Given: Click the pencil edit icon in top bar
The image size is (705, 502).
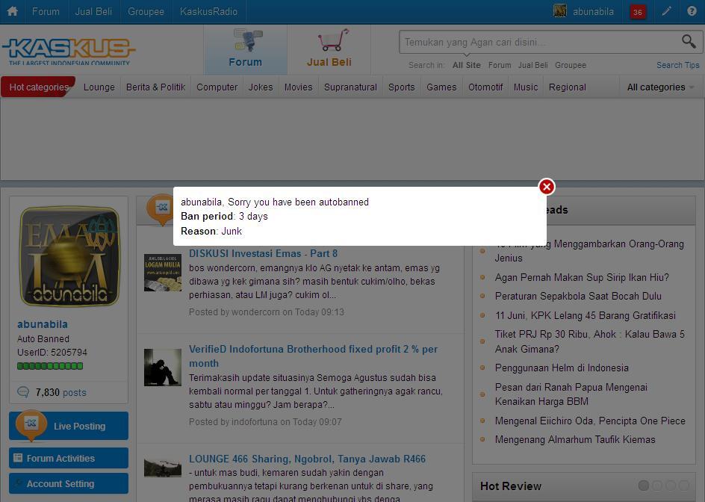Looking at the screenshot, I should coord(666,11).
